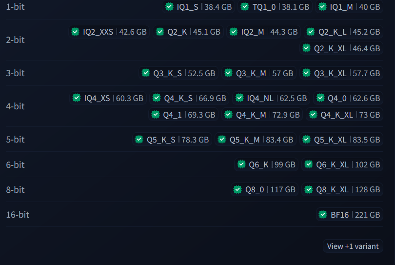Image resolution: width=395 pixels, height=265 pixels.
Task: Click the green check icon before BF16
Action: (323, 215)
